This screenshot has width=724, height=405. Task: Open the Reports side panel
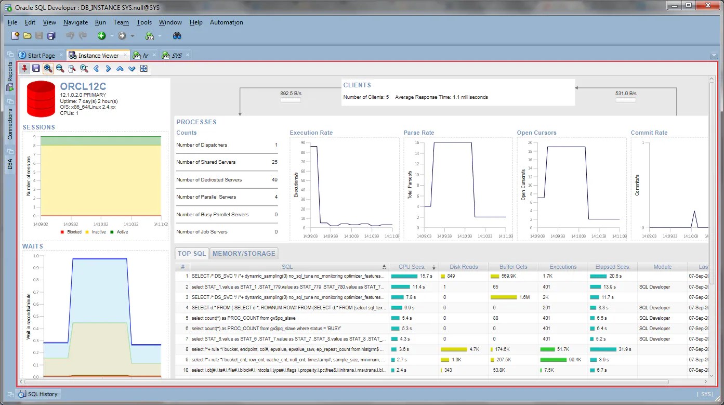10,77
